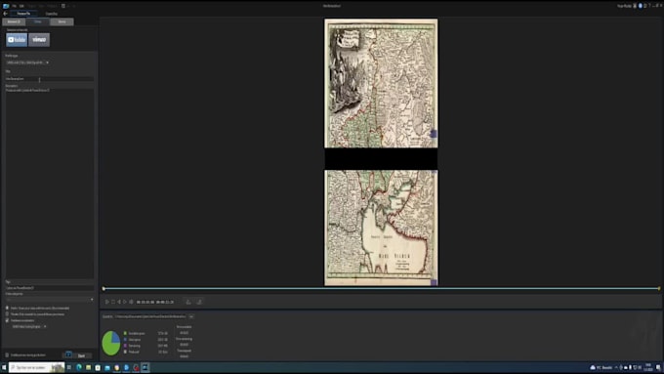Click the Description text area

click(50, 183)
